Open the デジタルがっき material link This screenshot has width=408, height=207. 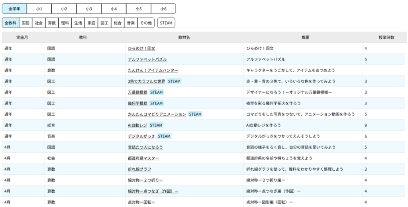141,136
